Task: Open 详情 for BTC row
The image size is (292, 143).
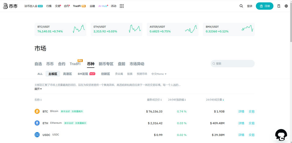Action: [241, 111]
